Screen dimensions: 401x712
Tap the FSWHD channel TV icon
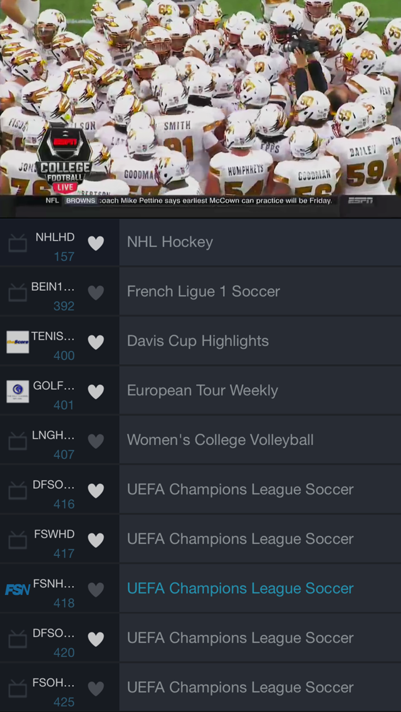18,540
